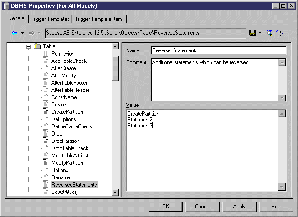Screen dimensions: 298x217
Task: Click the AlterTableFooter document icon
Action: (x=46, y=83)
